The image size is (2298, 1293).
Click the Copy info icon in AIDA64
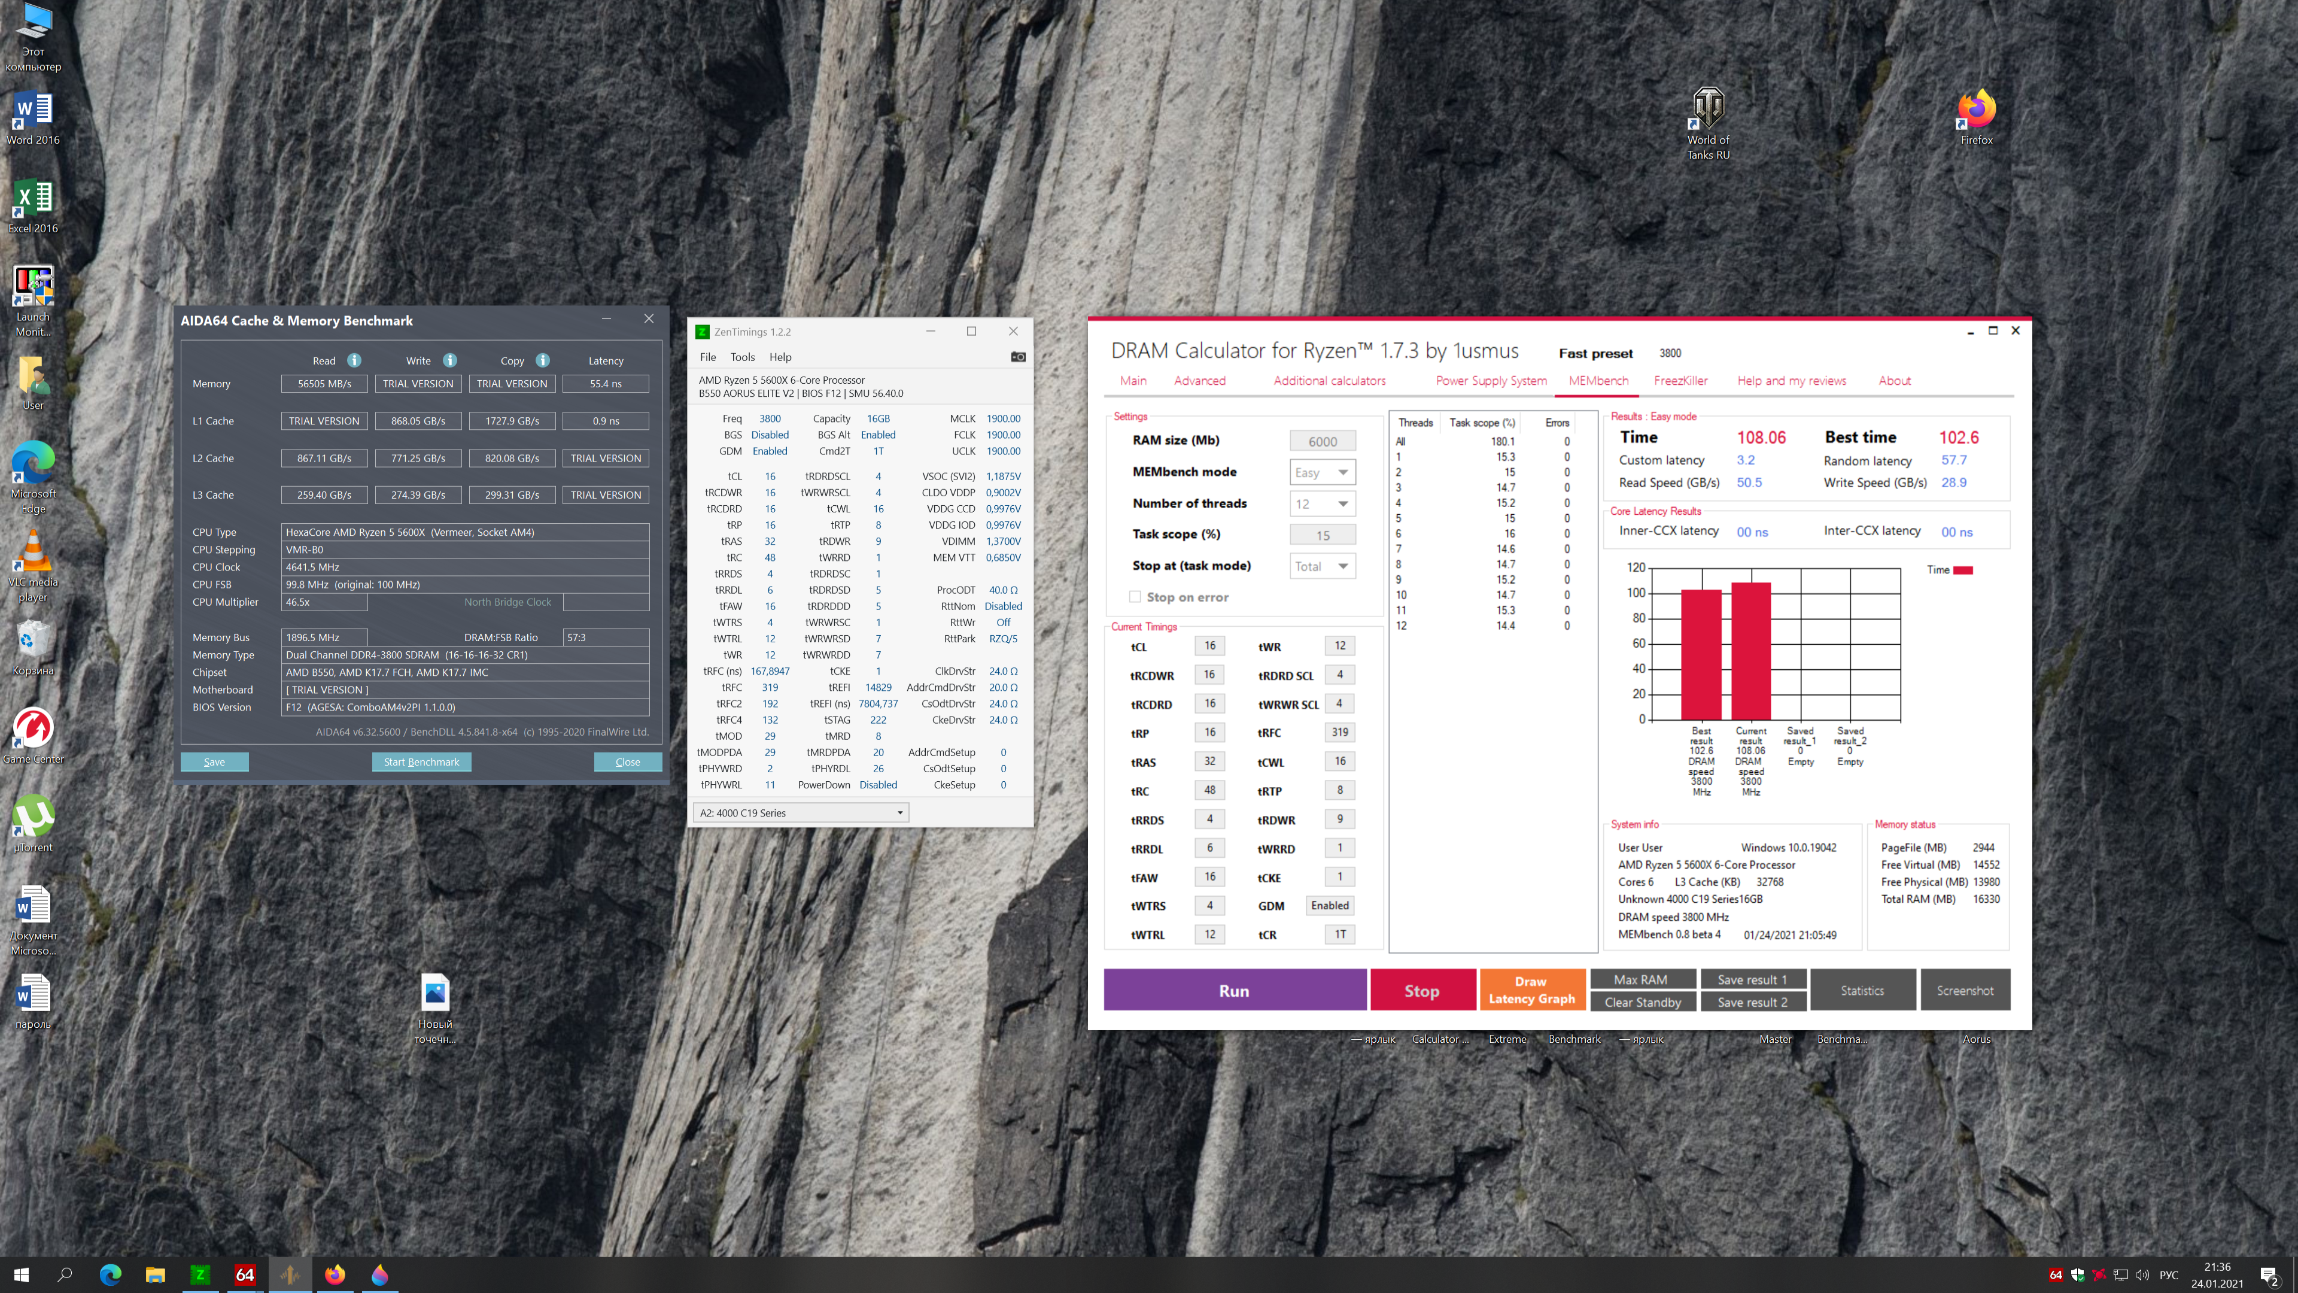[x=542, y=360]
